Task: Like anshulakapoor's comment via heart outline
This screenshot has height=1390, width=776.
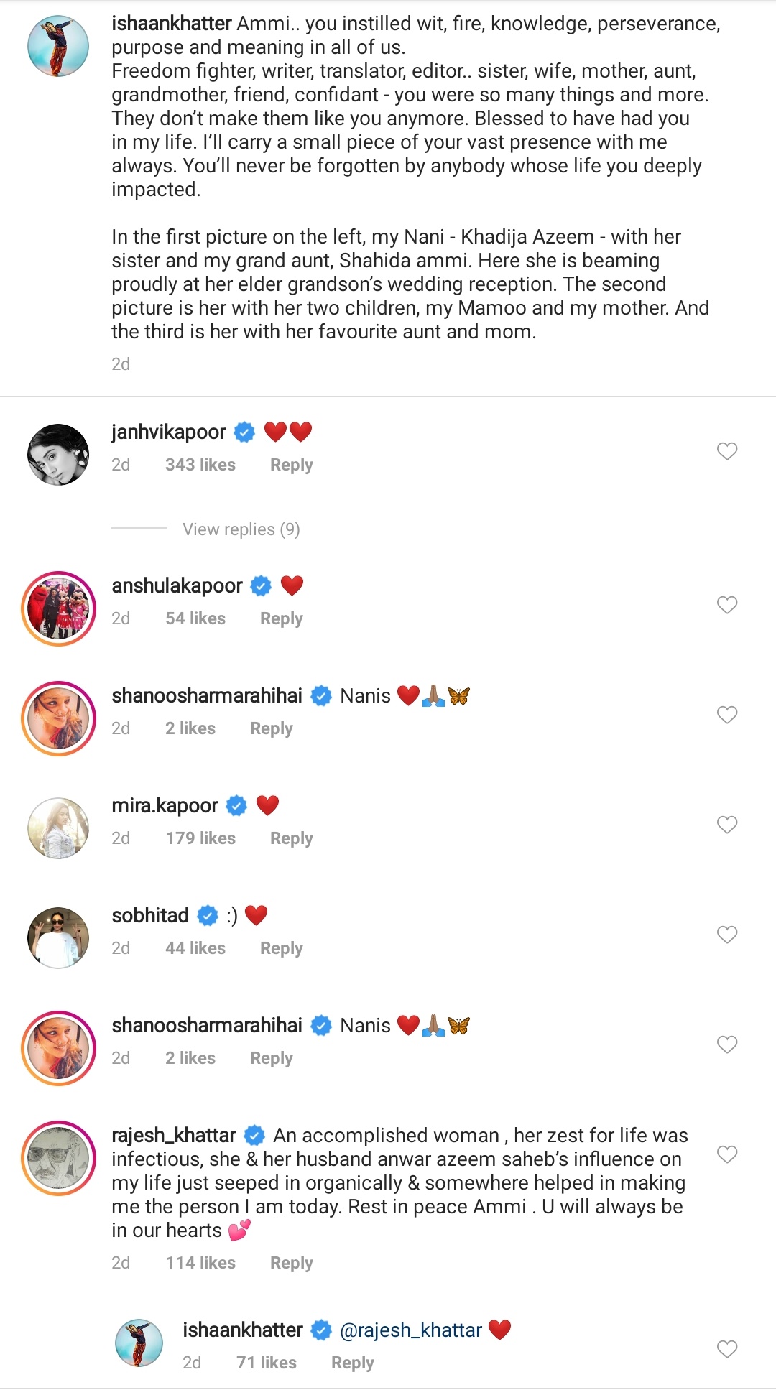Action: [726, 604]
